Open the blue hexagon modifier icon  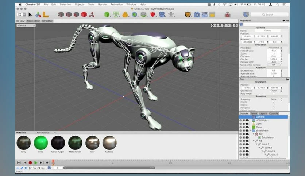coord(134,15)
